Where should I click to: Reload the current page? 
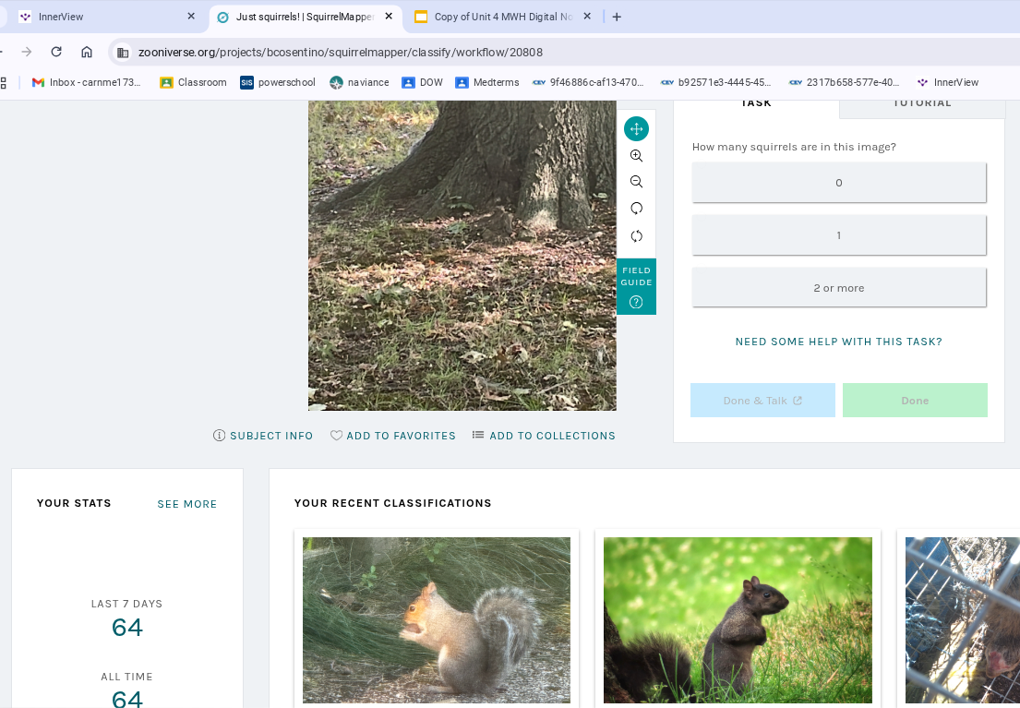56,52
